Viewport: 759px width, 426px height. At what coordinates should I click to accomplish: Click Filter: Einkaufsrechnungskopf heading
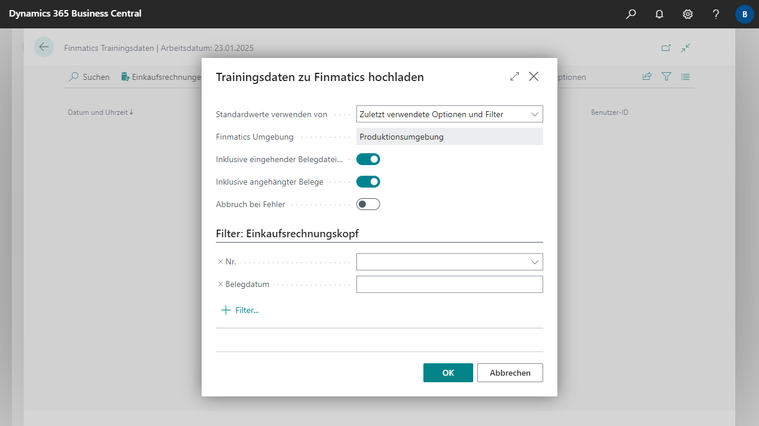tap(287, 234)
